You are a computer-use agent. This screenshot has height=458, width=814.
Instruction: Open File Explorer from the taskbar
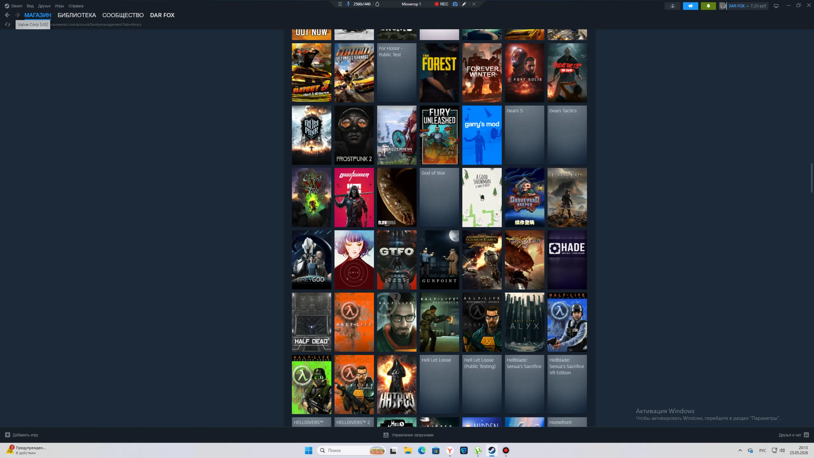click(408, 450)
